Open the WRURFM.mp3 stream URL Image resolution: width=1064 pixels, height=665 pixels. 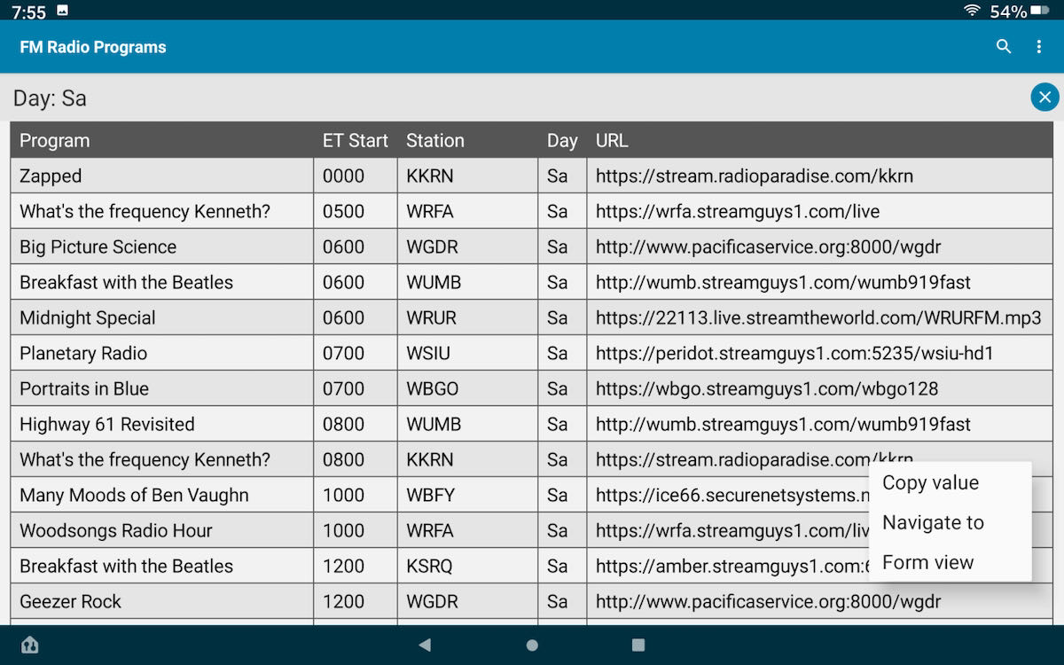tap(818, 317)
